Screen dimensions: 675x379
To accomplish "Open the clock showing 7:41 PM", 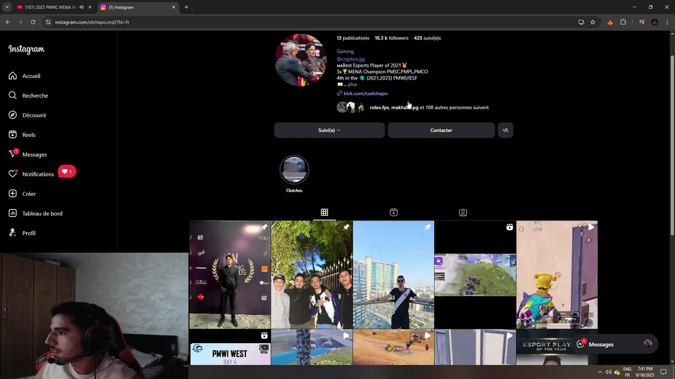I will pos(645,372).
